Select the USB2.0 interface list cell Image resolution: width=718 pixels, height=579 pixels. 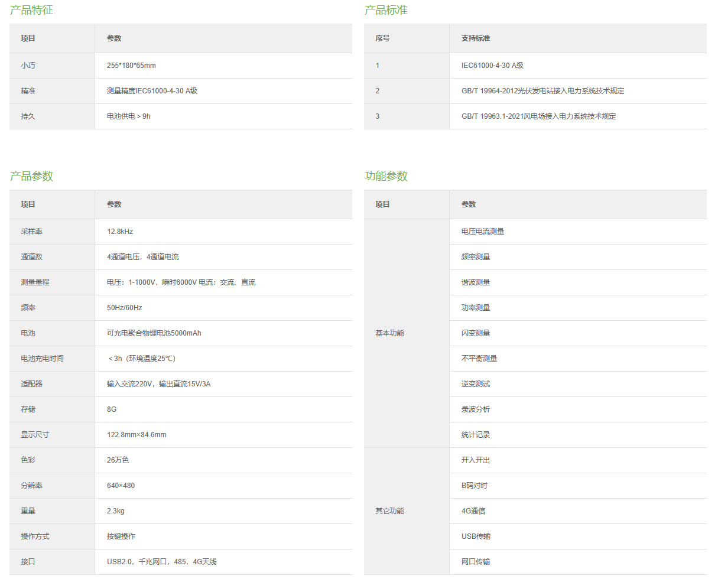pyautogui.click(x=161, y=562)
